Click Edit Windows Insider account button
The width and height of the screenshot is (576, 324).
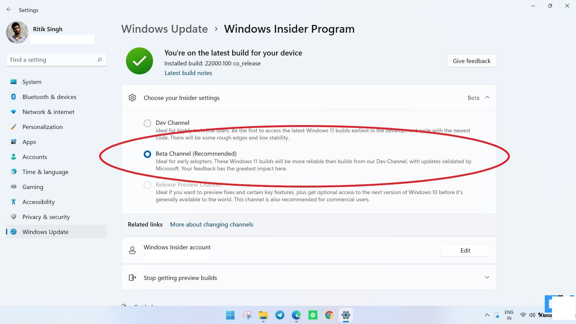466,250
